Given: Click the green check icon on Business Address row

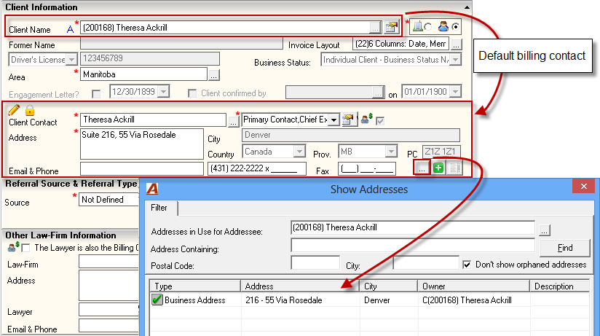Looking at the screenshot, I should pyautogui.click(x=157, y=300).
